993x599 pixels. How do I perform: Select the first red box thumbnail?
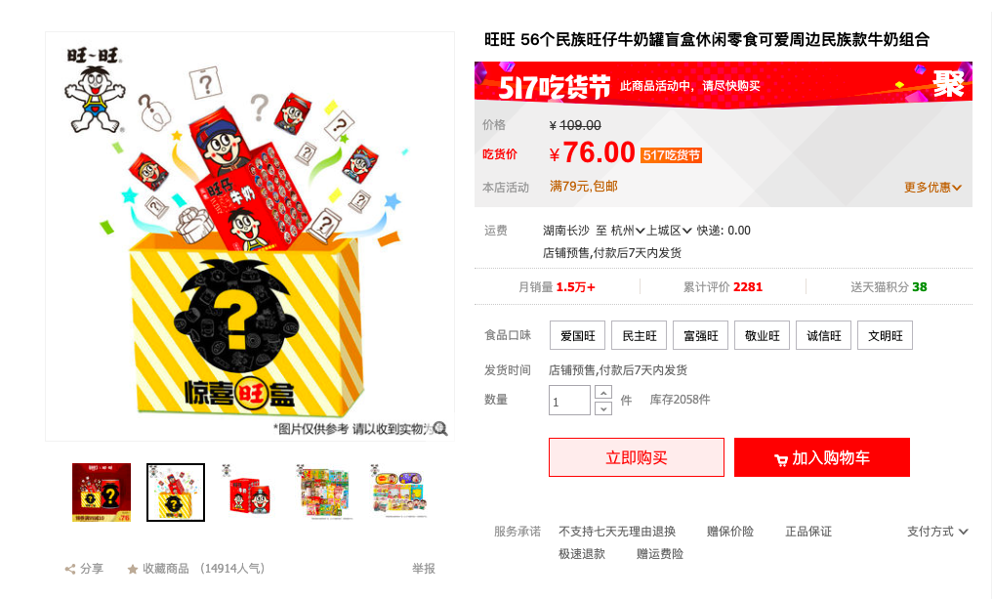click(102, 492)
